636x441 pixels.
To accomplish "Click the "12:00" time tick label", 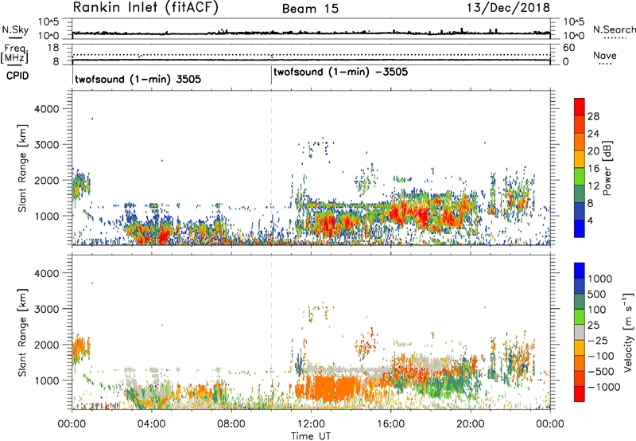I will [x=311, y=424].
